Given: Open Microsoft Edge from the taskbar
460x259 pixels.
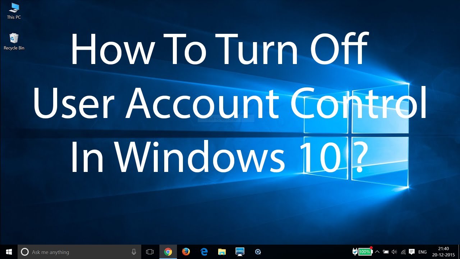Looking at the screenshot, I should 204,252.
